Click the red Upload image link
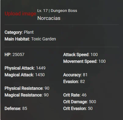 pos(20,14)
